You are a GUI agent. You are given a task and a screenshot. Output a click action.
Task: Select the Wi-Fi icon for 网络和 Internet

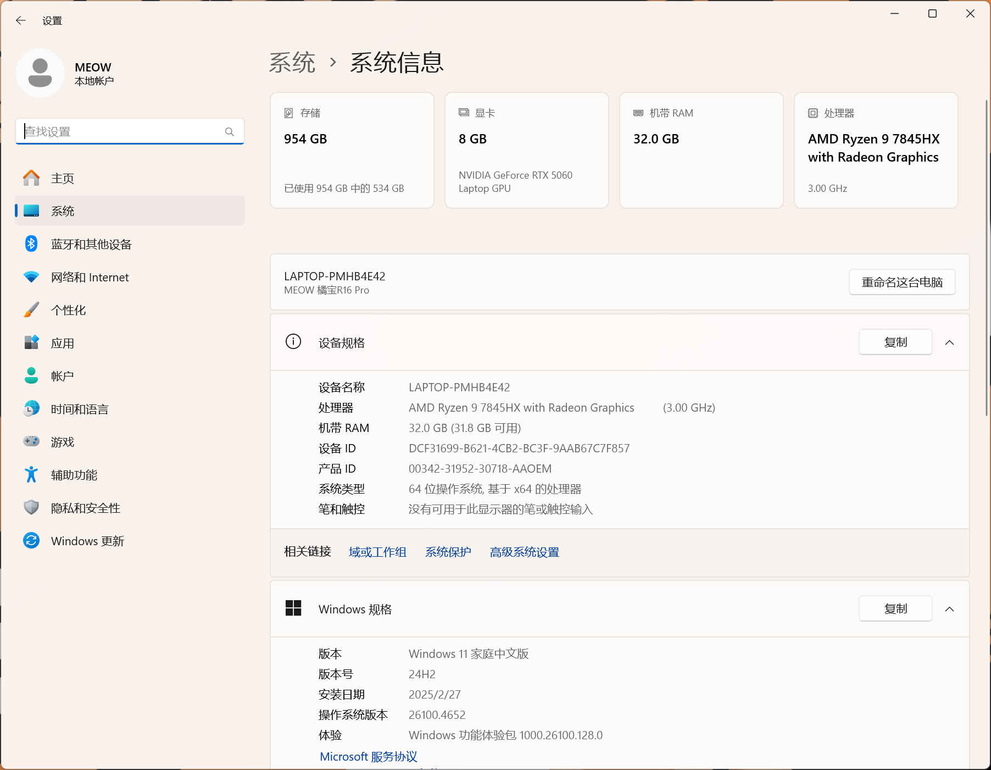point(31,277)
